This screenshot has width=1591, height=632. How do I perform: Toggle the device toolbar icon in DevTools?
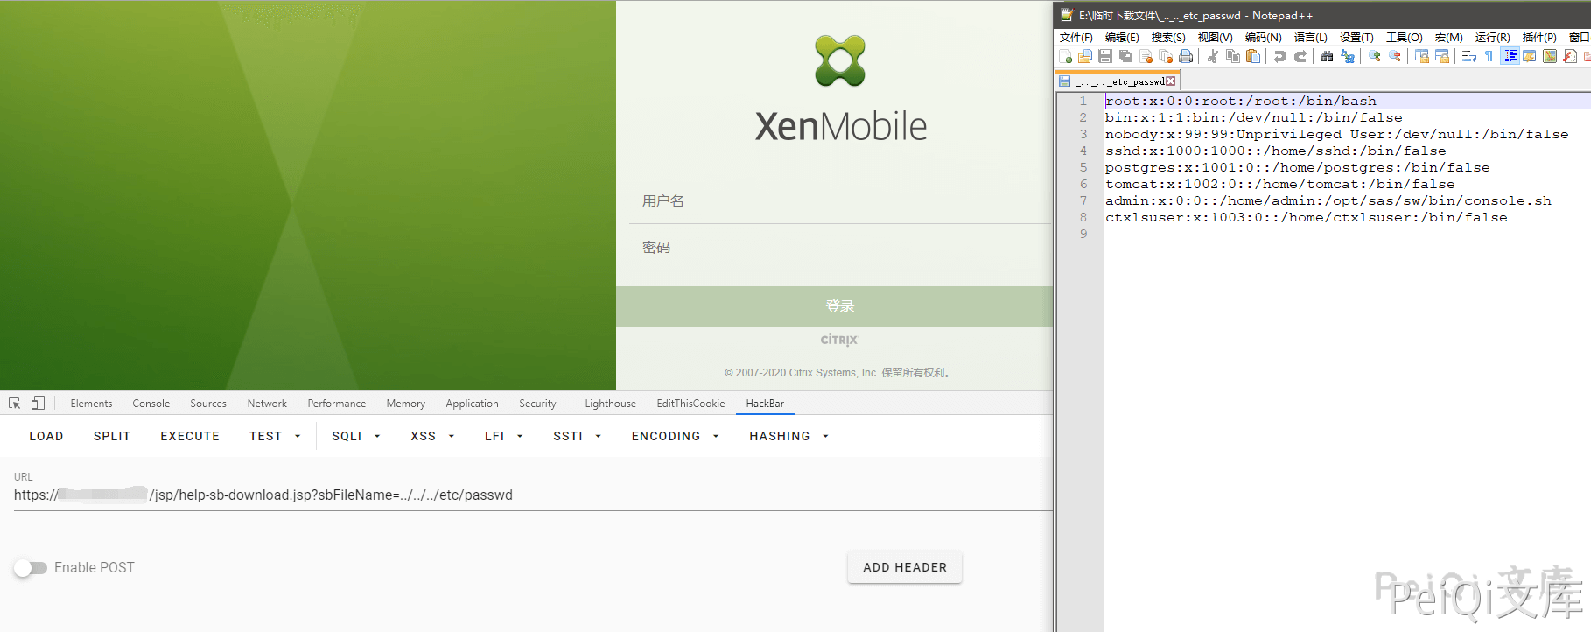(x=38, y=404)
